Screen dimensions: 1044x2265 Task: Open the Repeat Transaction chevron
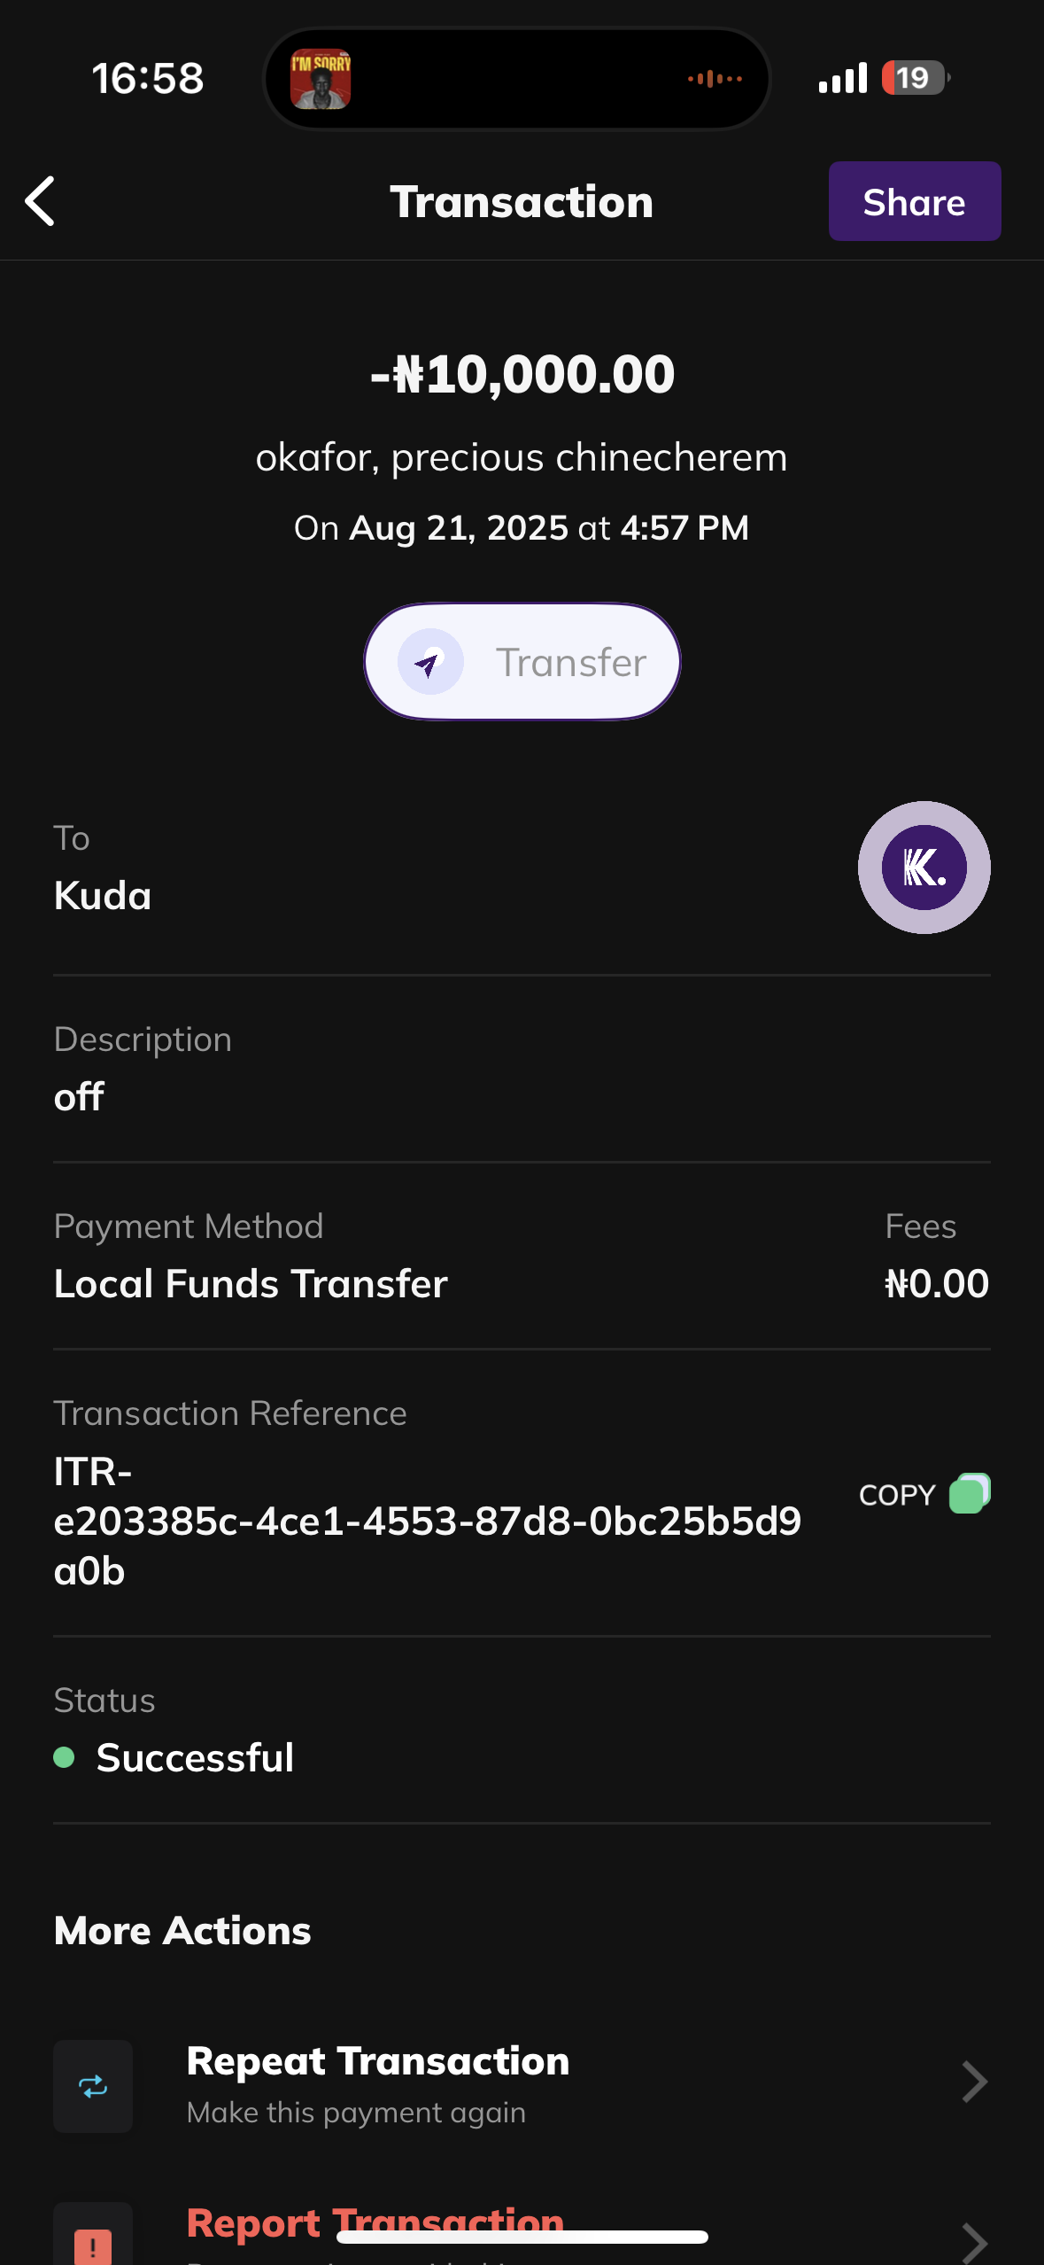[x=974, y=2082]
